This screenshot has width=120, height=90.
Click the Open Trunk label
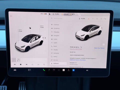pos(42,26)
